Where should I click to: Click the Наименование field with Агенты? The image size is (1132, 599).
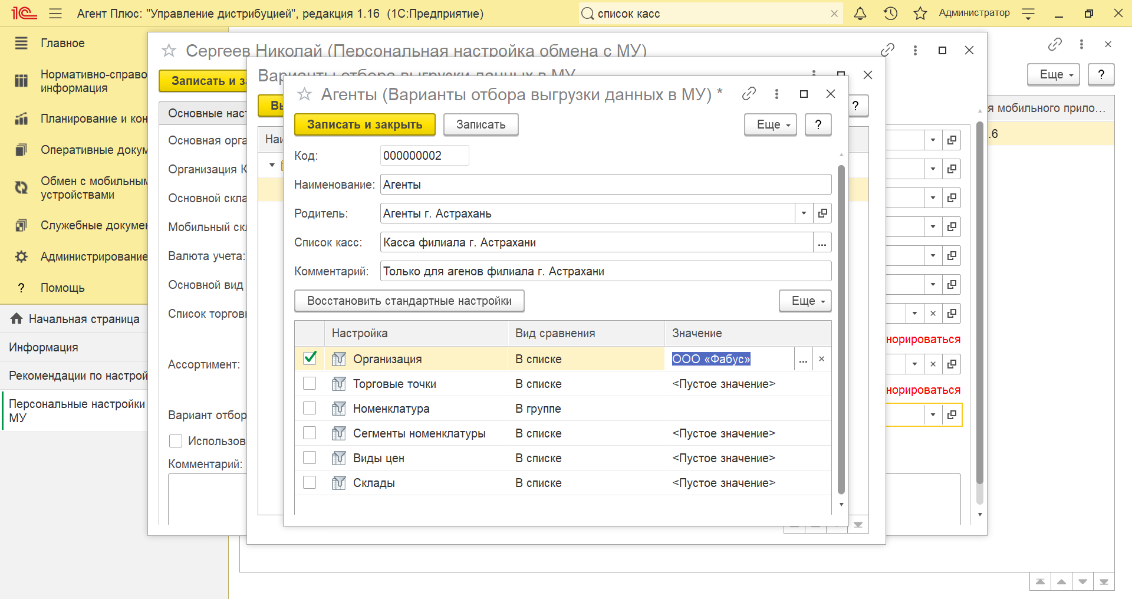coord(606,185)
